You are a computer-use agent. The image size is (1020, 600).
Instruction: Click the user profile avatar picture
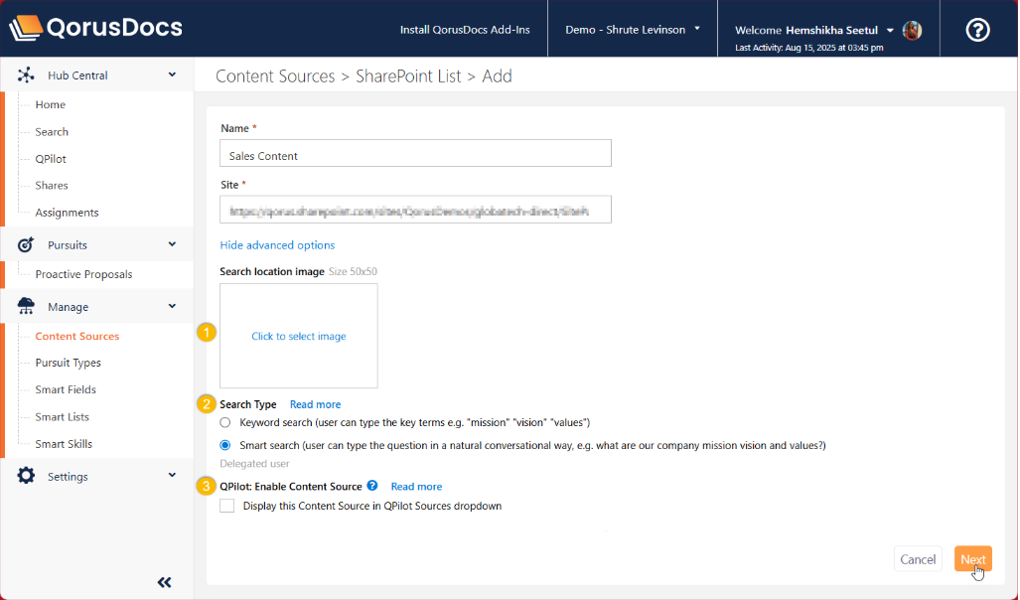912,30
